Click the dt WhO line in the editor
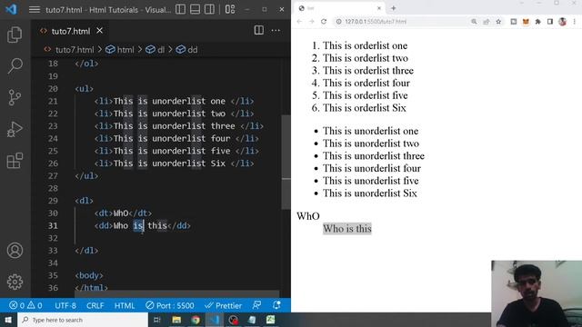Viewport: 582px width, 327px height. [x=123, y=213]
